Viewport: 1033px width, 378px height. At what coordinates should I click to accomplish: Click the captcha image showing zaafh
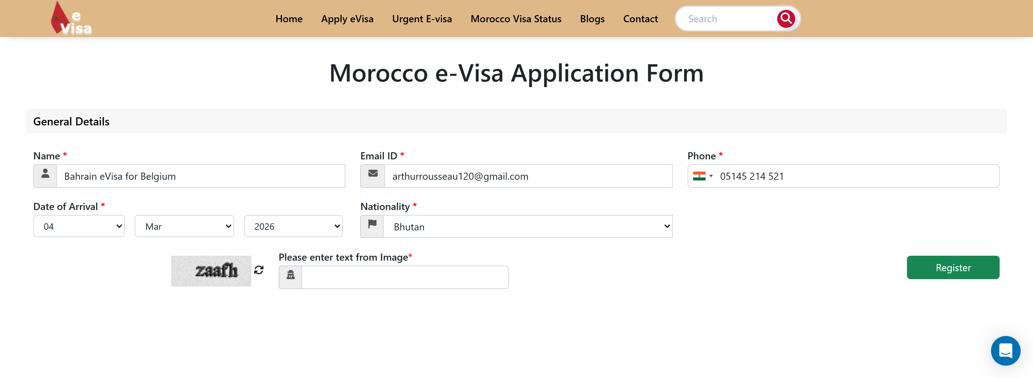pyautogui.click(x=211, y=271)
